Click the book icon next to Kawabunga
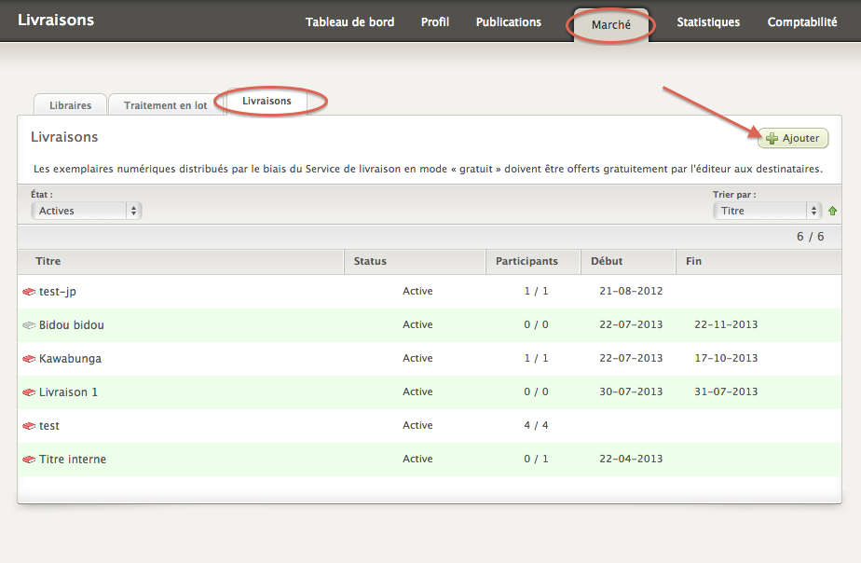861x563 pixels. tap(28, 359)
